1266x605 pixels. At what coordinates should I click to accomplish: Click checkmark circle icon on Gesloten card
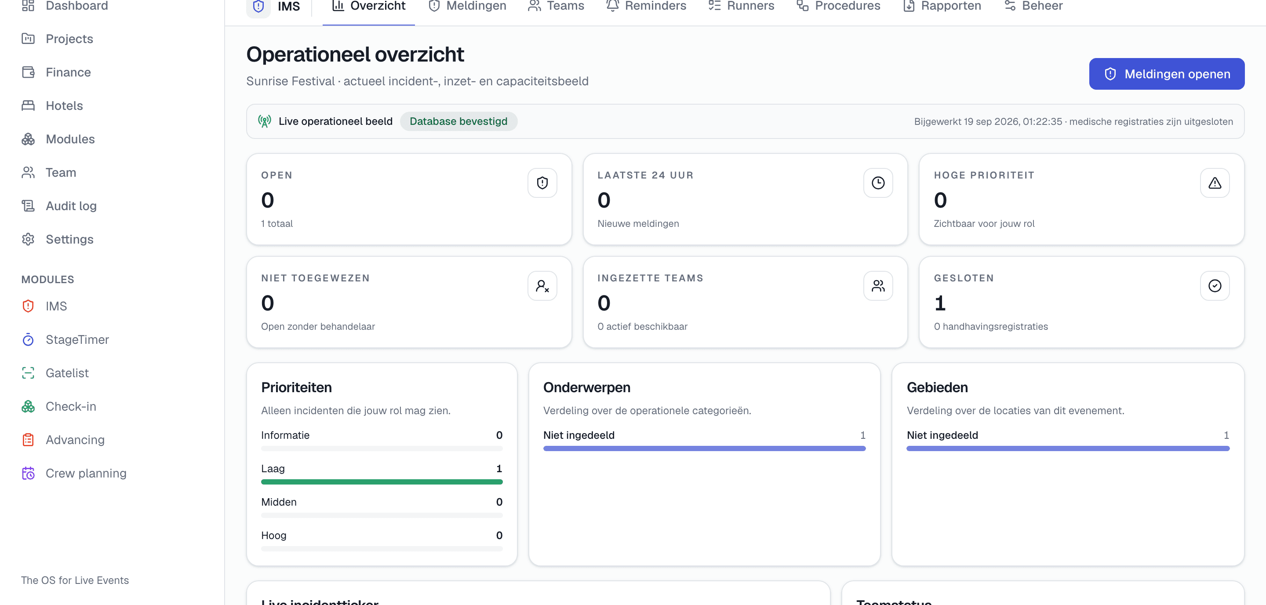(x=1215, y=285)
